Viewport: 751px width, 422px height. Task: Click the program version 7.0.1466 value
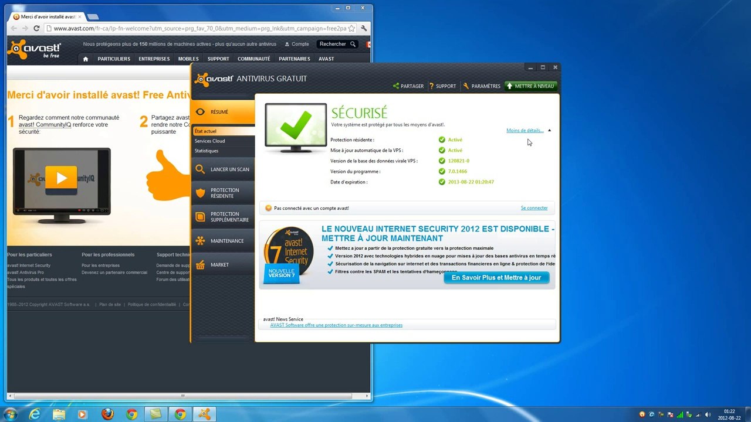(x=453, y=172)
